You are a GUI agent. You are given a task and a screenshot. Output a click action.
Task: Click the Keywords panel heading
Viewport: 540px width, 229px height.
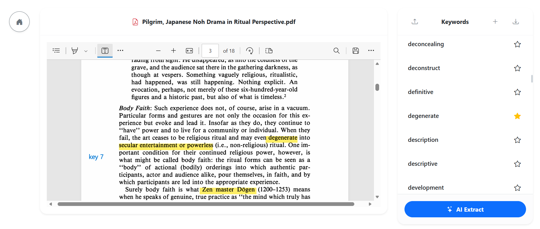(455, 22)
